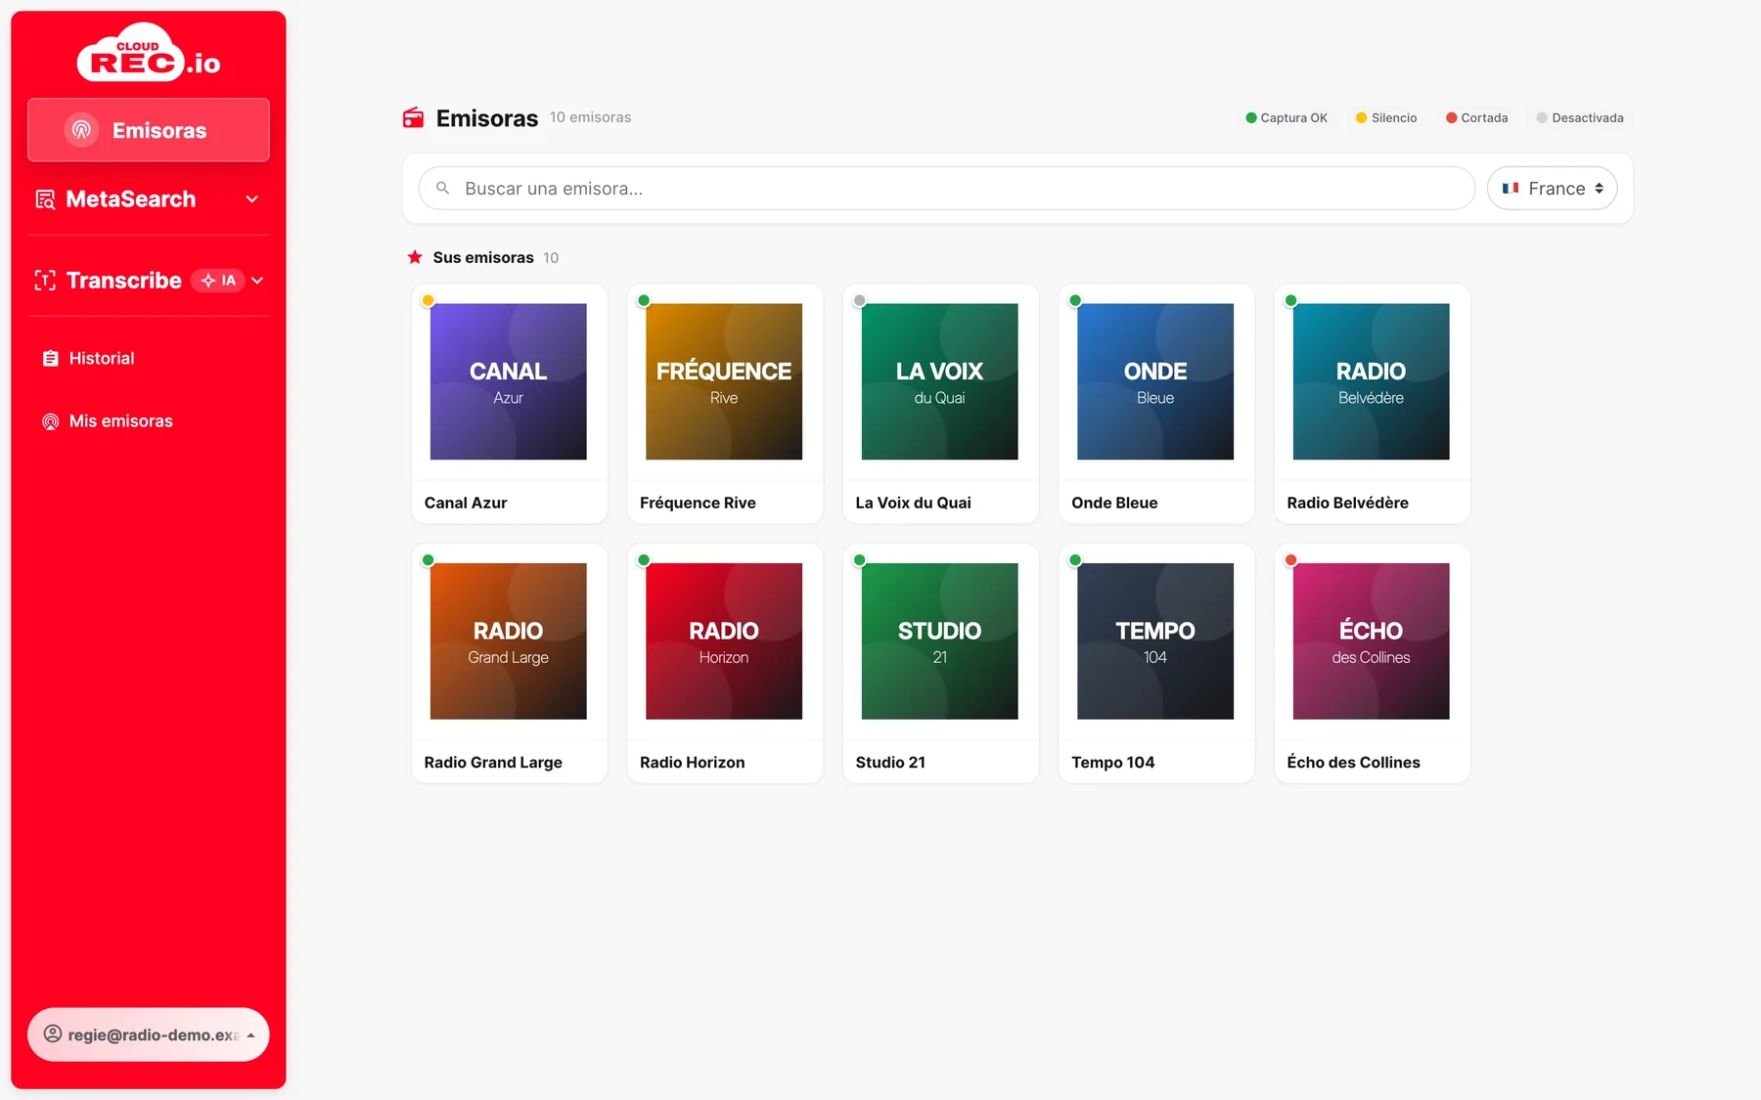
Task: Open the Écho des Collines station label
Action: tap(1354, 763)
